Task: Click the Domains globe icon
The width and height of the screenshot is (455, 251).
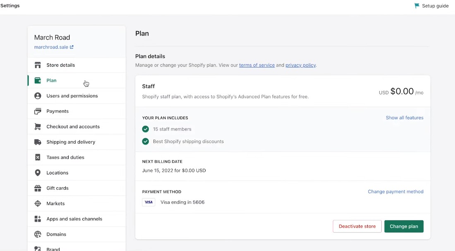Action: 38,234
